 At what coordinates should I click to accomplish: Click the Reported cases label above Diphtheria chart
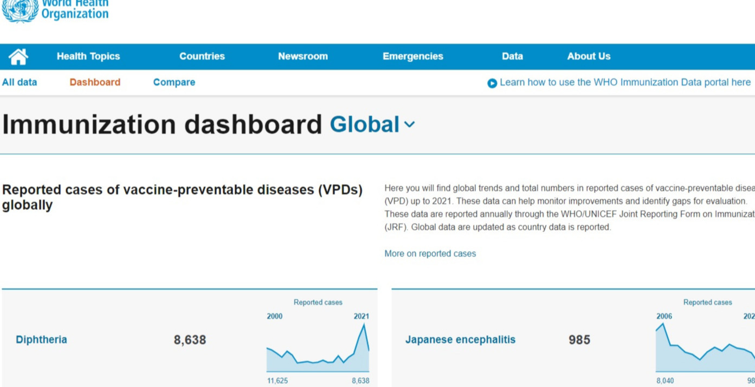tap(318, 302)
